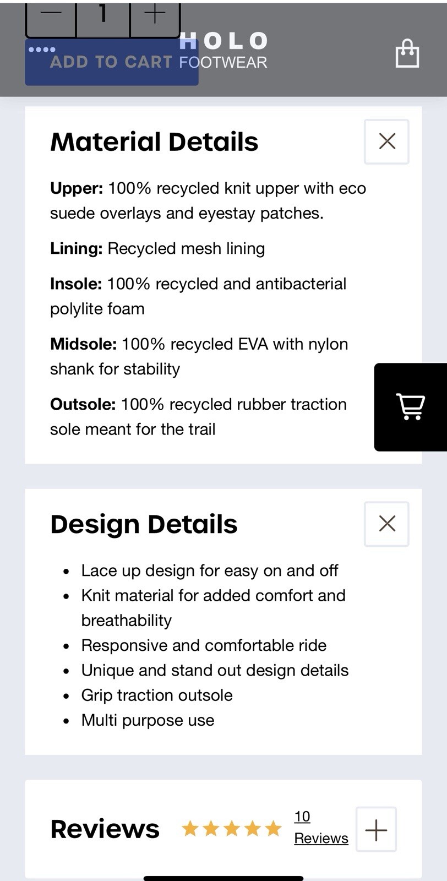Screen dimensions: 447x881
Task: Collapse the Design Details section
Action: pos(386,524)
